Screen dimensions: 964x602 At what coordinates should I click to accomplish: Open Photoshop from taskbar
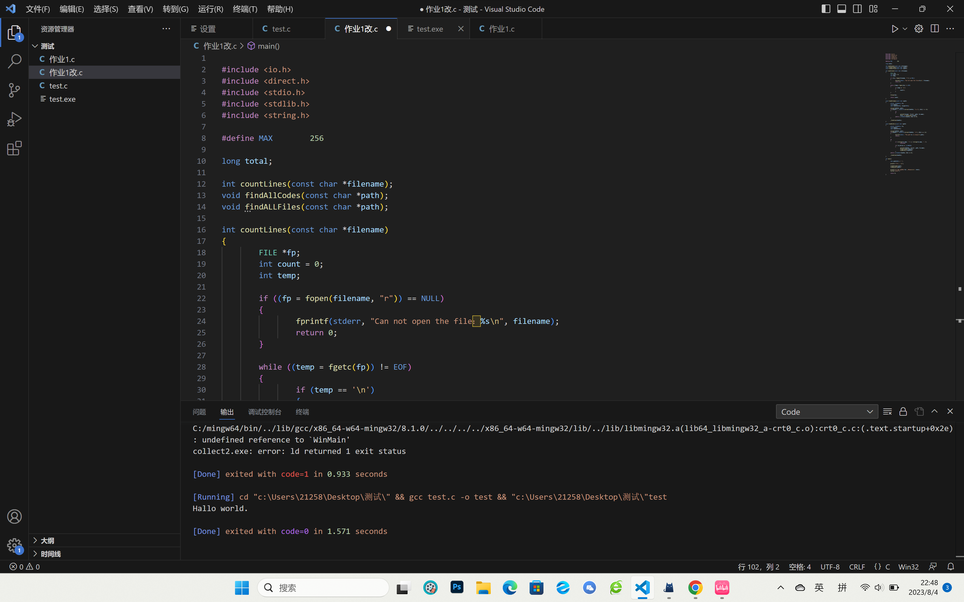coord(457,587)
